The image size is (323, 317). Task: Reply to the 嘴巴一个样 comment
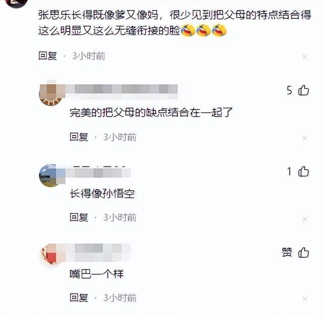click(x=79, y=298)
